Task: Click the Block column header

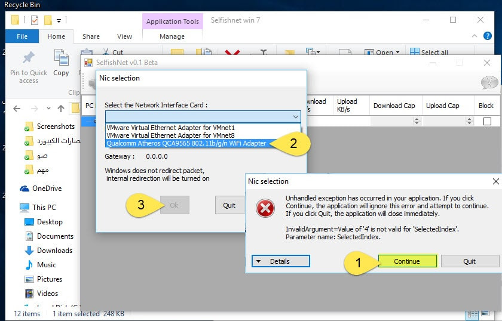Action: click(486, 106)
